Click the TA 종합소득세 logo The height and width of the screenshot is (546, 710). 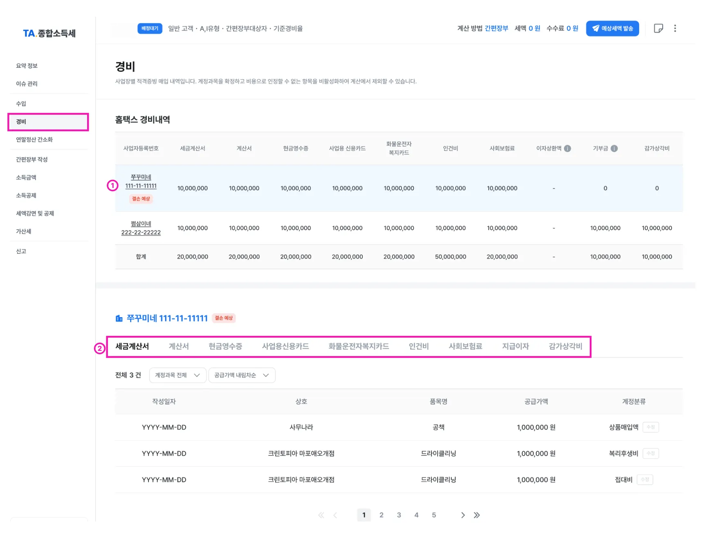[x=49, y=33]
